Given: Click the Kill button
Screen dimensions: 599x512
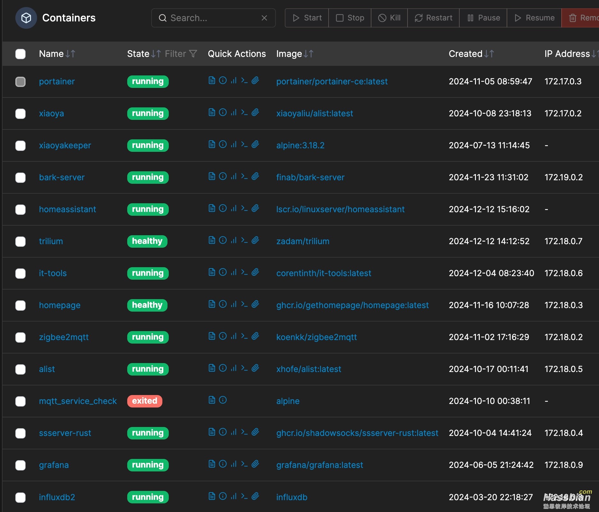Looking at the screenshot, I should (389, 18).
